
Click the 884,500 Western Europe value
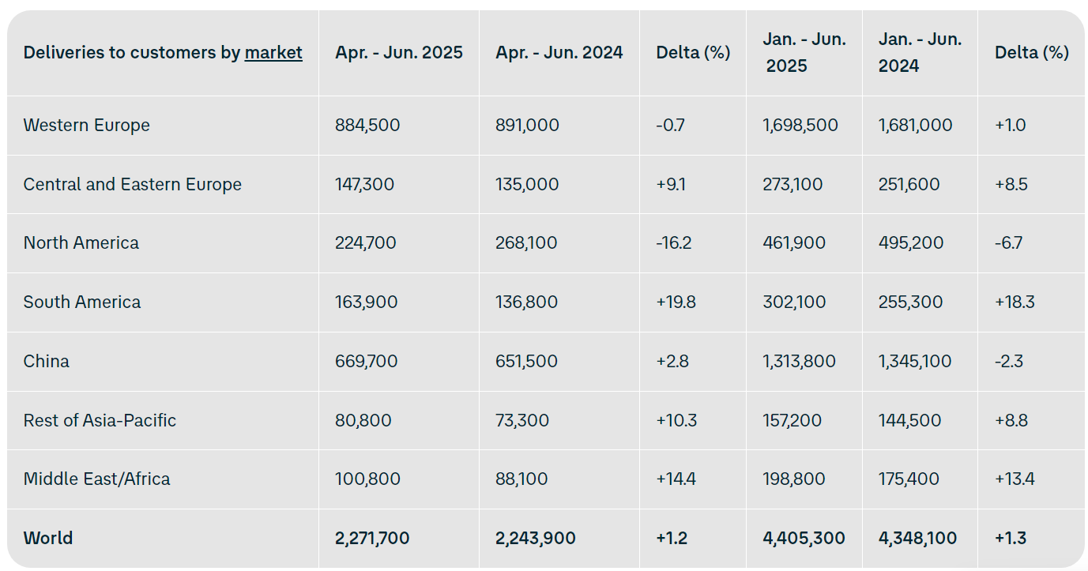pyautogui.click(x=367, y=126)
